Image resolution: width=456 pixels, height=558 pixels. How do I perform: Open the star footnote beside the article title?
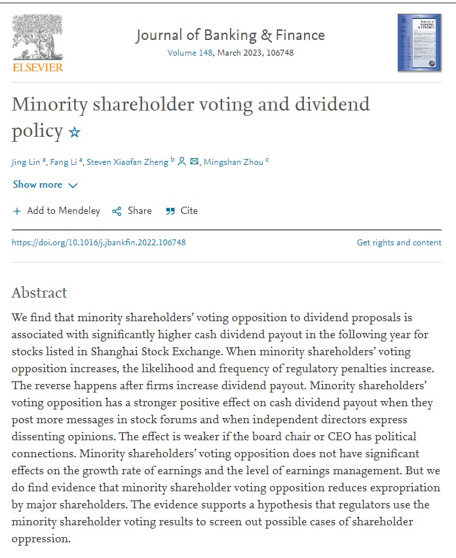click(x=75, y=132)
